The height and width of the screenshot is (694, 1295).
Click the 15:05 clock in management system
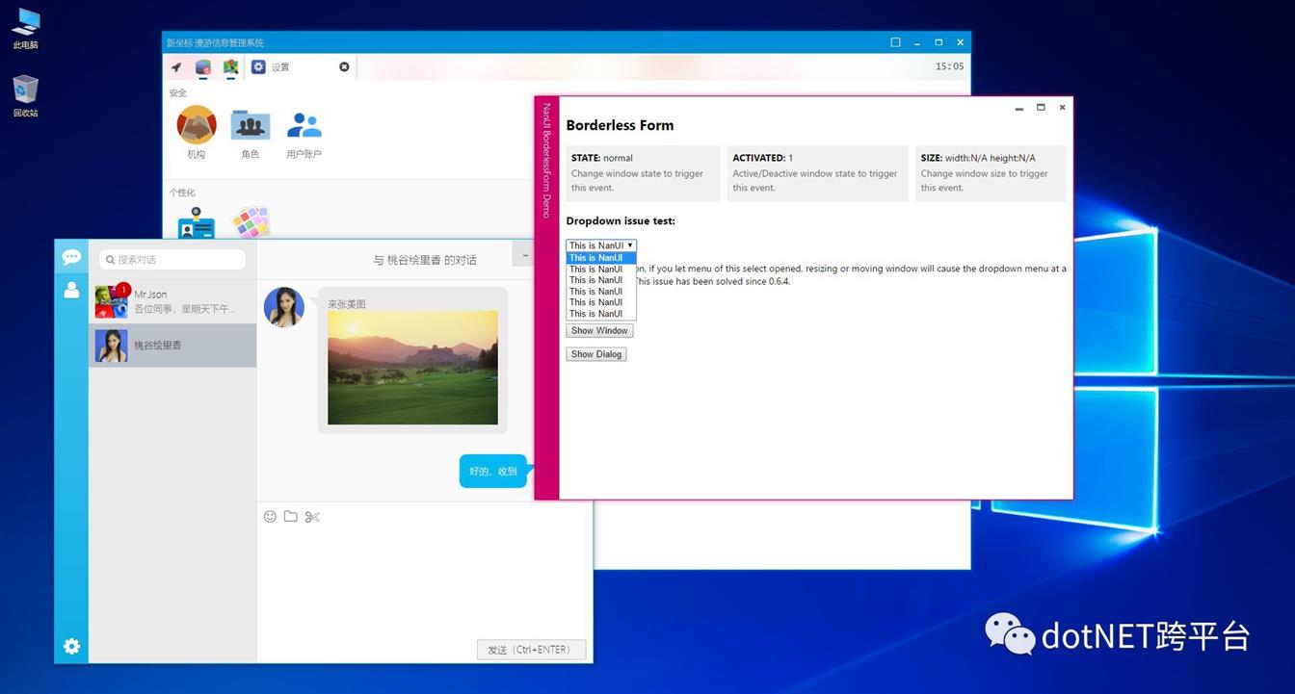(x=949, y=66)
